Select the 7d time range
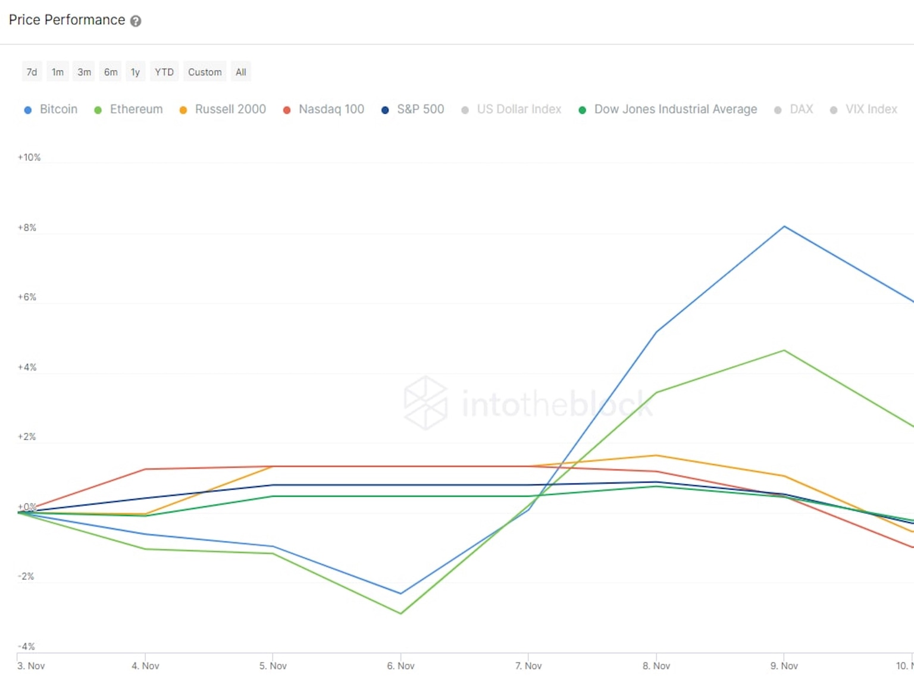This screenshot has width=914, height=685. (32, 72)
